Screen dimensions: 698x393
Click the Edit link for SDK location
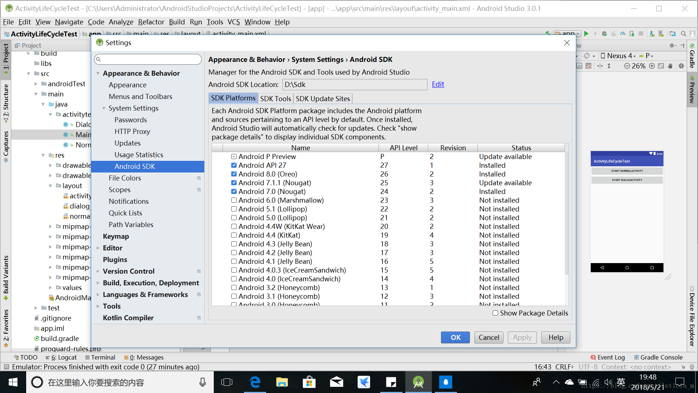438,84
